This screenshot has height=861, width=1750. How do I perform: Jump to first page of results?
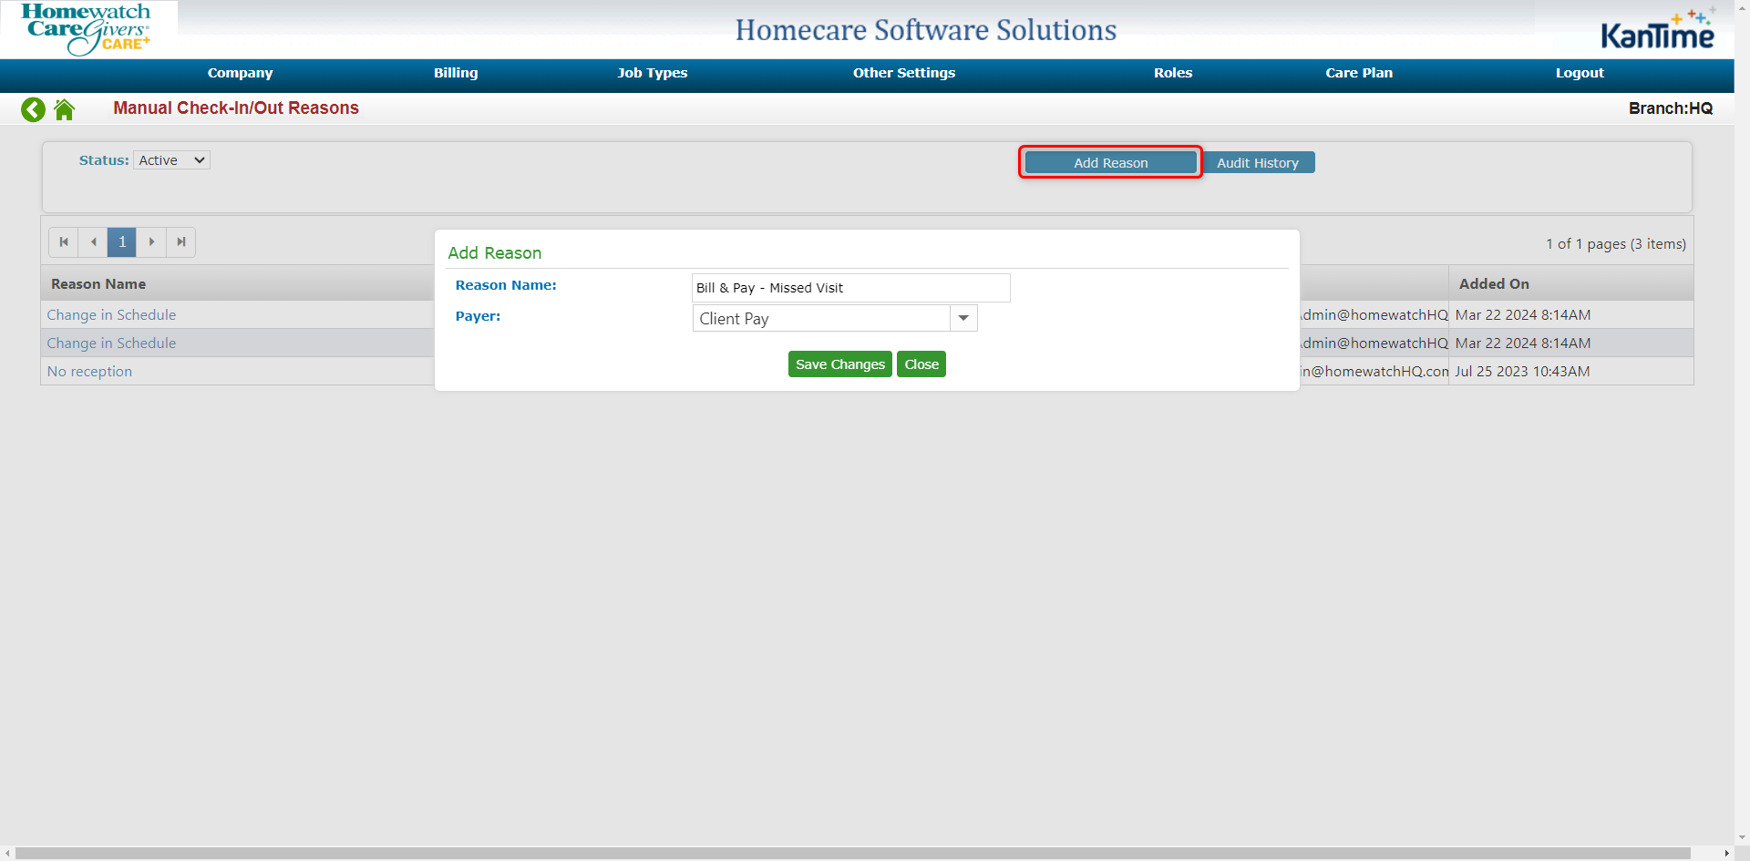pos(63,242)
